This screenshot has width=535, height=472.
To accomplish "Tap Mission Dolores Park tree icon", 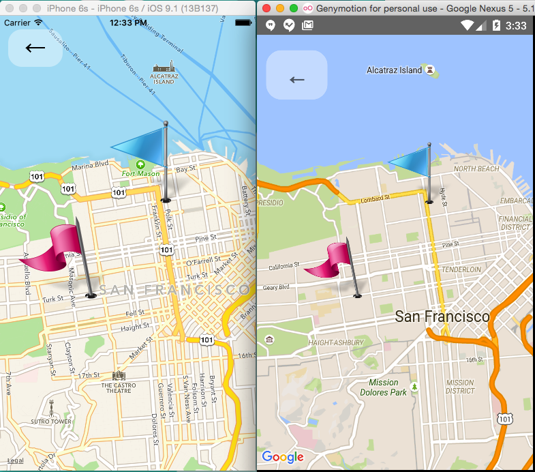I will pos(414,387).
